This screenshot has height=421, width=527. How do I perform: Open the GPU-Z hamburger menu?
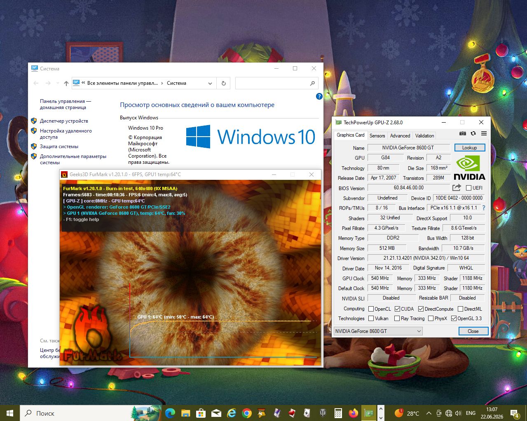(x=484, y=133)
